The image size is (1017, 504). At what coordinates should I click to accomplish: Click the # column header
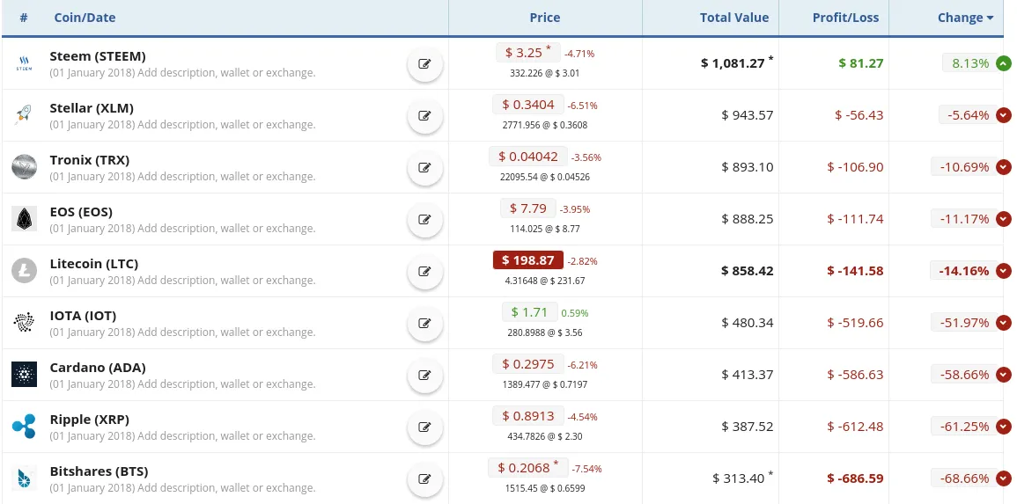pos(24,18)
